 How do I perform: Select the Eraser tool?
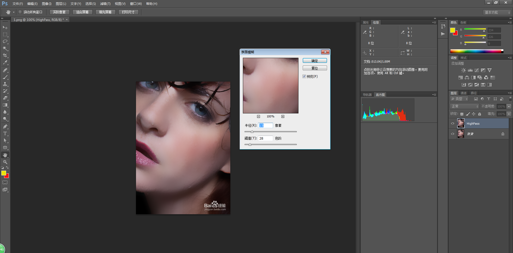[5, 98]
